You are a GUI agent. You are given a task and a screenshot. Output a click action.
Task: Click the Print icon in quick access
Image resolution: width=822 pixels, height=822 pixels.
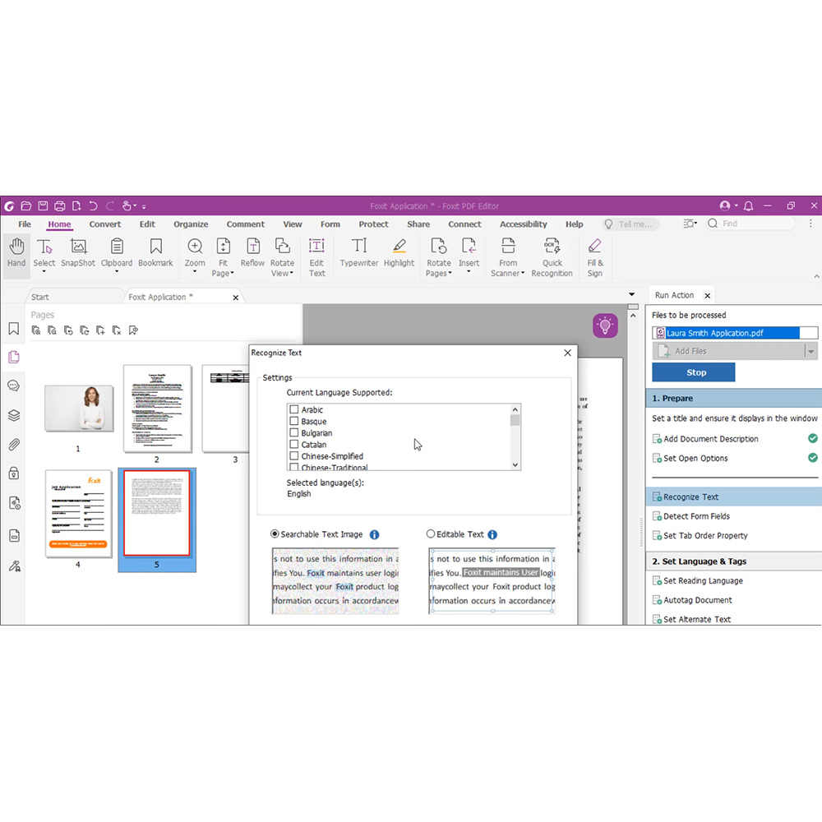pyautogui.click(x=60, y=206)
